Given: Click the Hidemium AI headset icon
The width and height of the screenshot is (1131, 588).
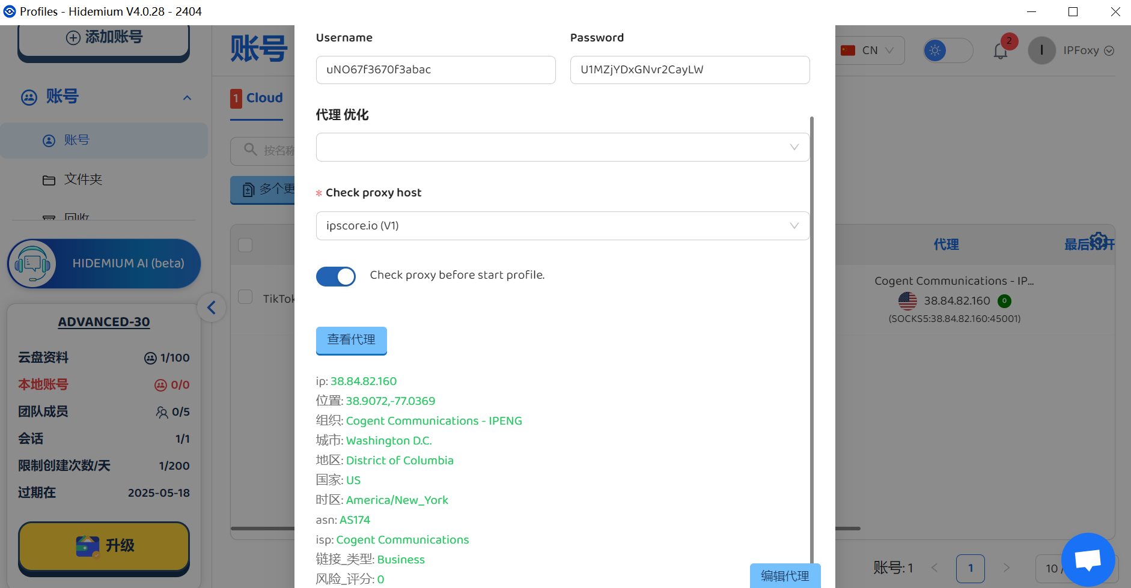Looking at the screenshot, I should pos(33,264).
